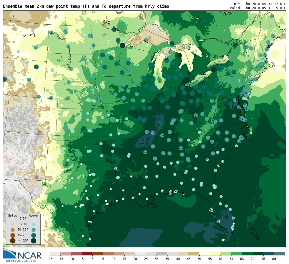Click the dark teal colorbar swatch between 76 and 80
Image resolution: width=289 pixels, height=264 pixels.
[x=269, y=254]
